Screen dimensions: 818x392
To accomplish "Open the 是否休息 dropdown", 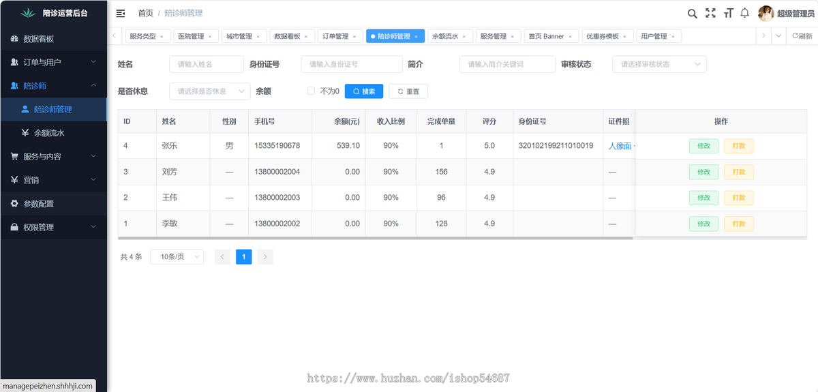I will pyautogui.click(x=210, y=91).
